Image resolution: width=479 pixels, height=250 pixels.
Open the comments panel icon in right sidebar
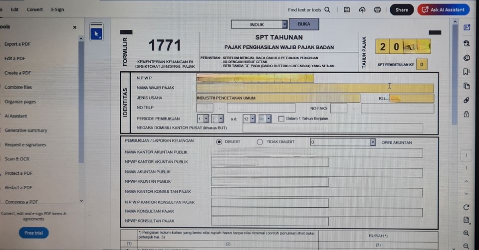[467, 58]
